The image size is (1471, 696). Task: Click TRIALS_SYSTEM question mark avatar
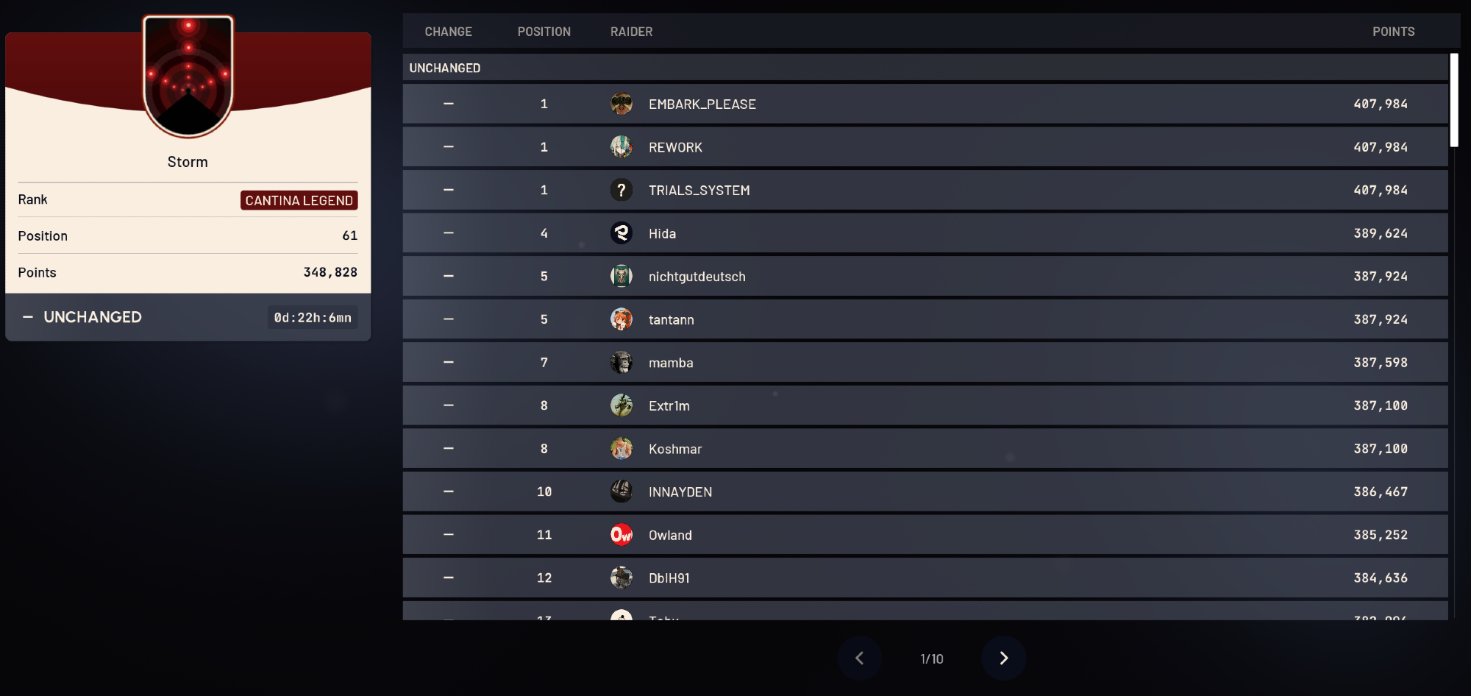coord(621,190)
